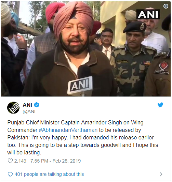Viewport: 172px width, 182px height.
Task: Open the @ANI handle link
Action: click(x=29, y=111)
